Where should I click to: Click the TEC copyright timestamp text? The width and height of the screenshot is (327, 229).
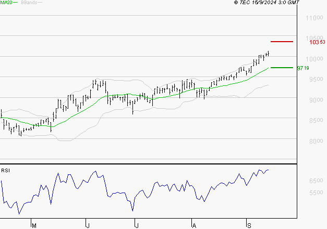[267, 3]
